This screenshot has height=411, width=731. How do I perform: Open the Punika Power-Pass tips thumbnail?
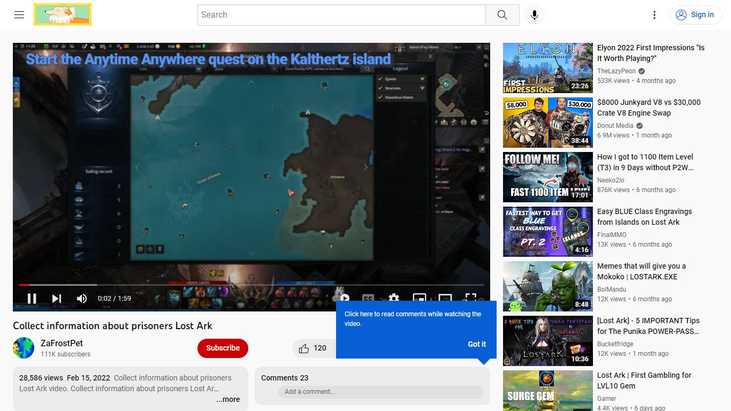pyautogui.click(x=548, y=341)
